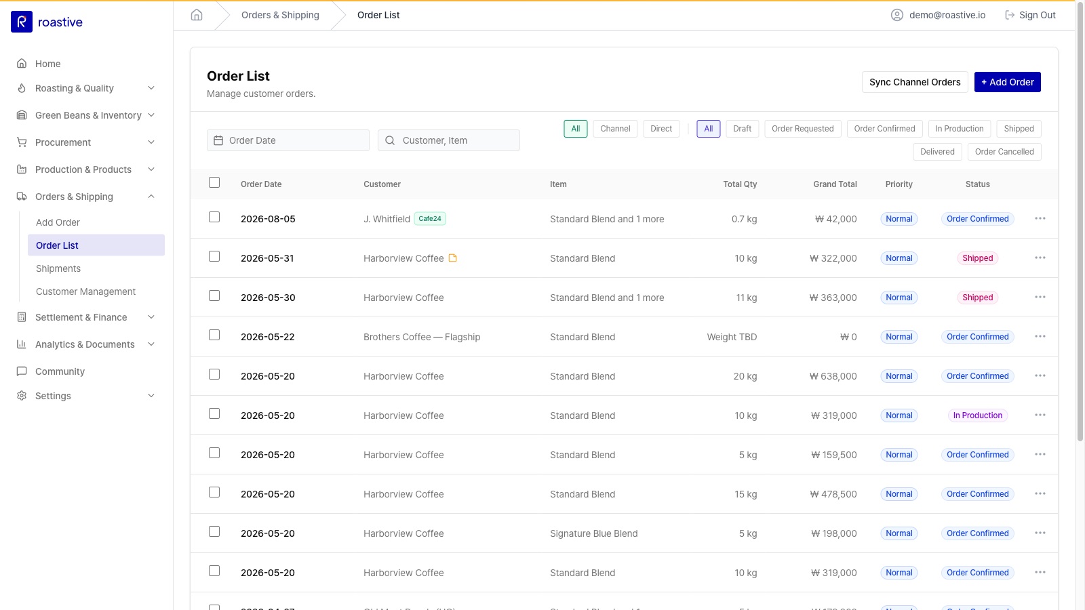Click the Production & Products factory icon

click(x=22, y=169)
